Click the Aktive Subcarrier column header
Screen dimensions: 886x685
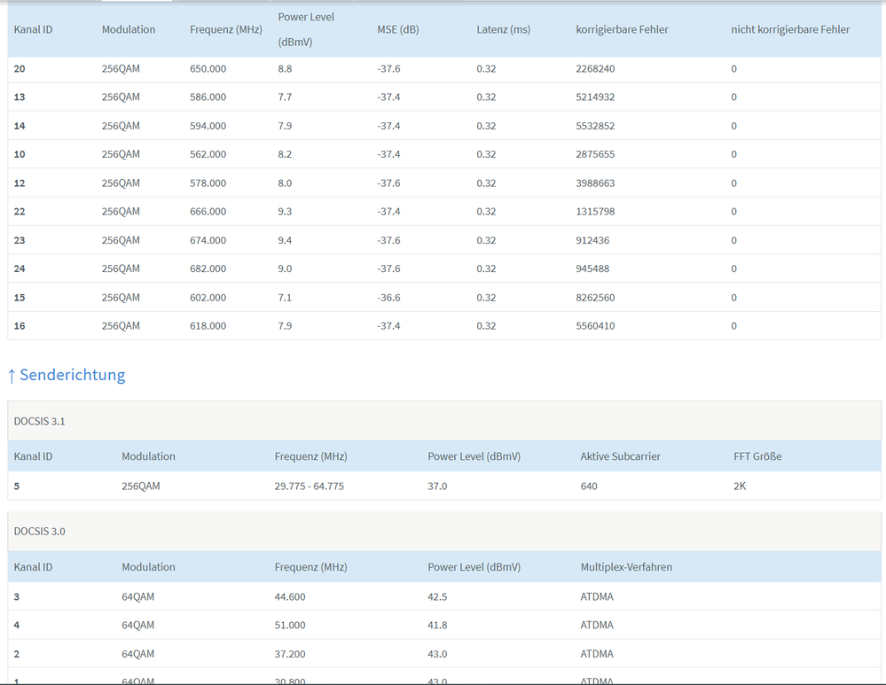pos(620,456)
